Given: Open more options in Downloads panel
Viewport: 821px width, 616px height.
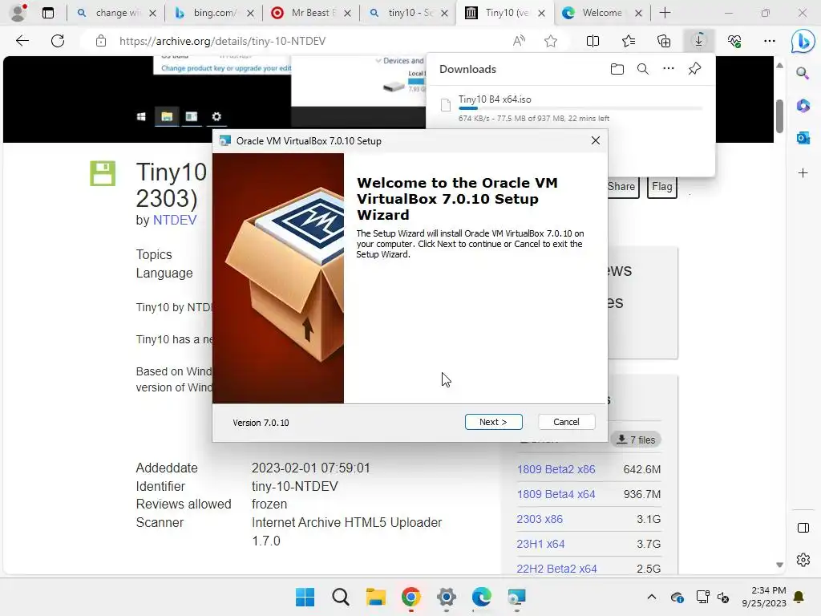Looking at the screenshot, I should click(668, 69).
